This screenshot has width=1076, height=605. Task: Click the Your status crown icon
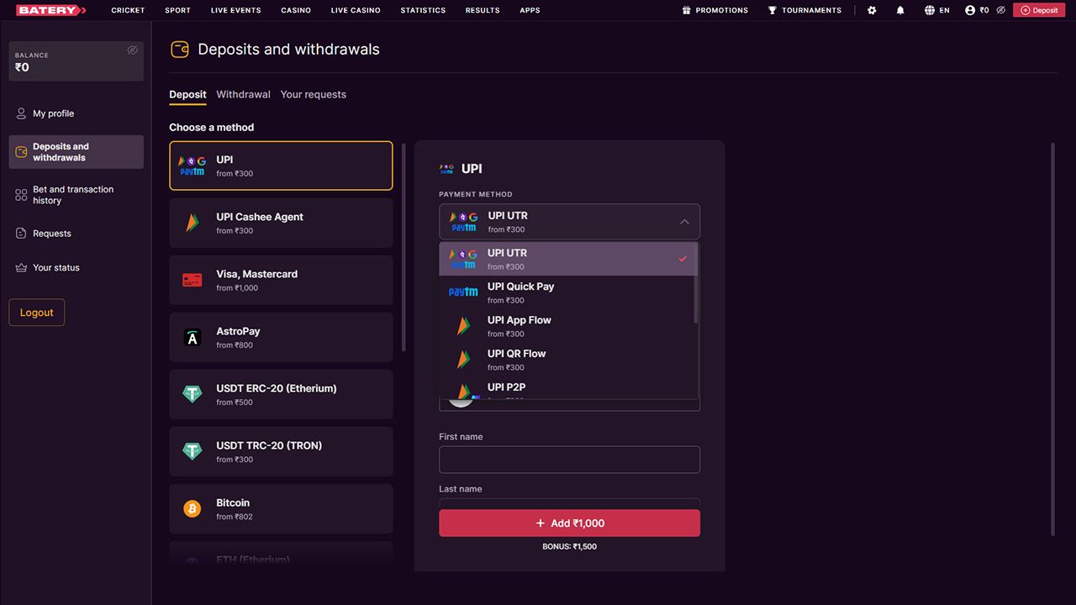click(x=21, y=267)
